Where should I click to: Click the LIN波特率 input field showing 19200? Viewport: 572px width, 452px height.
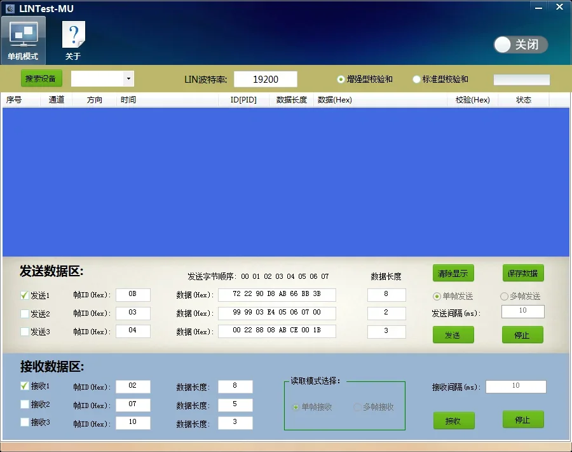(266, 80)
